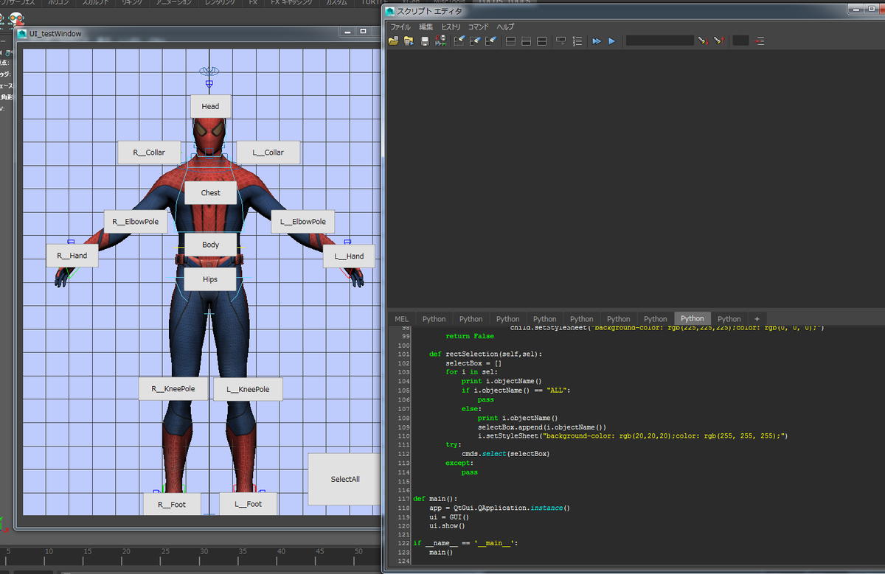Click the search text field in toolbar

click(x=659, y=41)
